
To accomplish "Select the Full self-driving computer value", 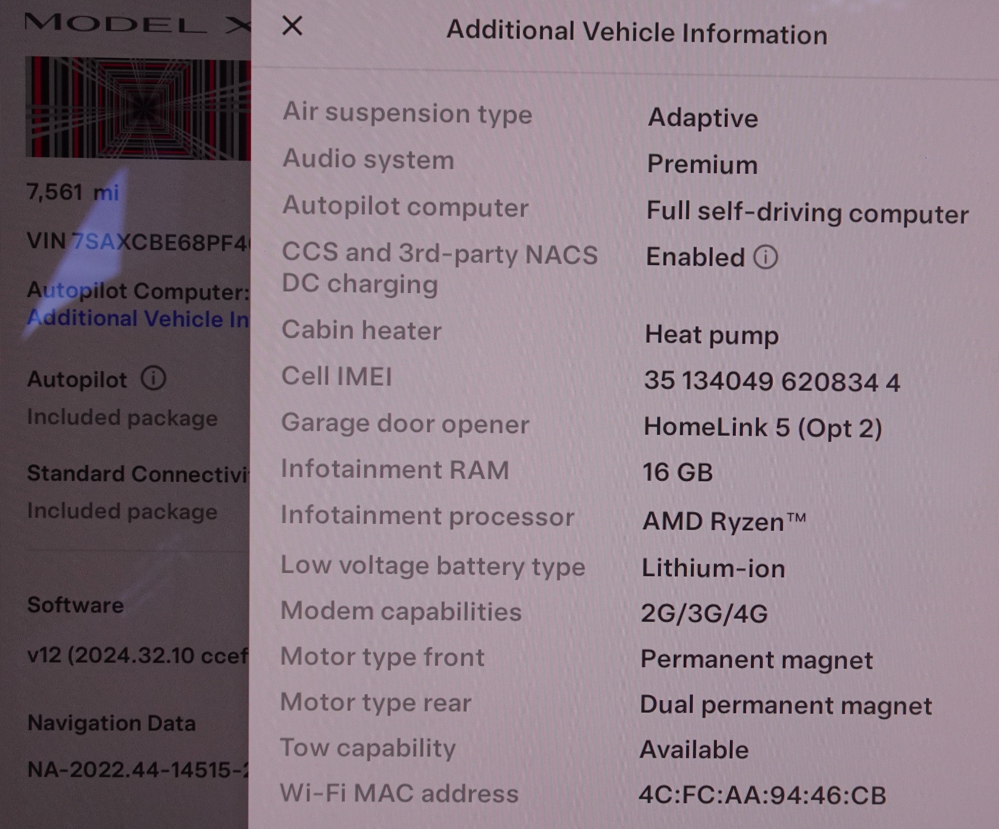I will coord(808,212).
